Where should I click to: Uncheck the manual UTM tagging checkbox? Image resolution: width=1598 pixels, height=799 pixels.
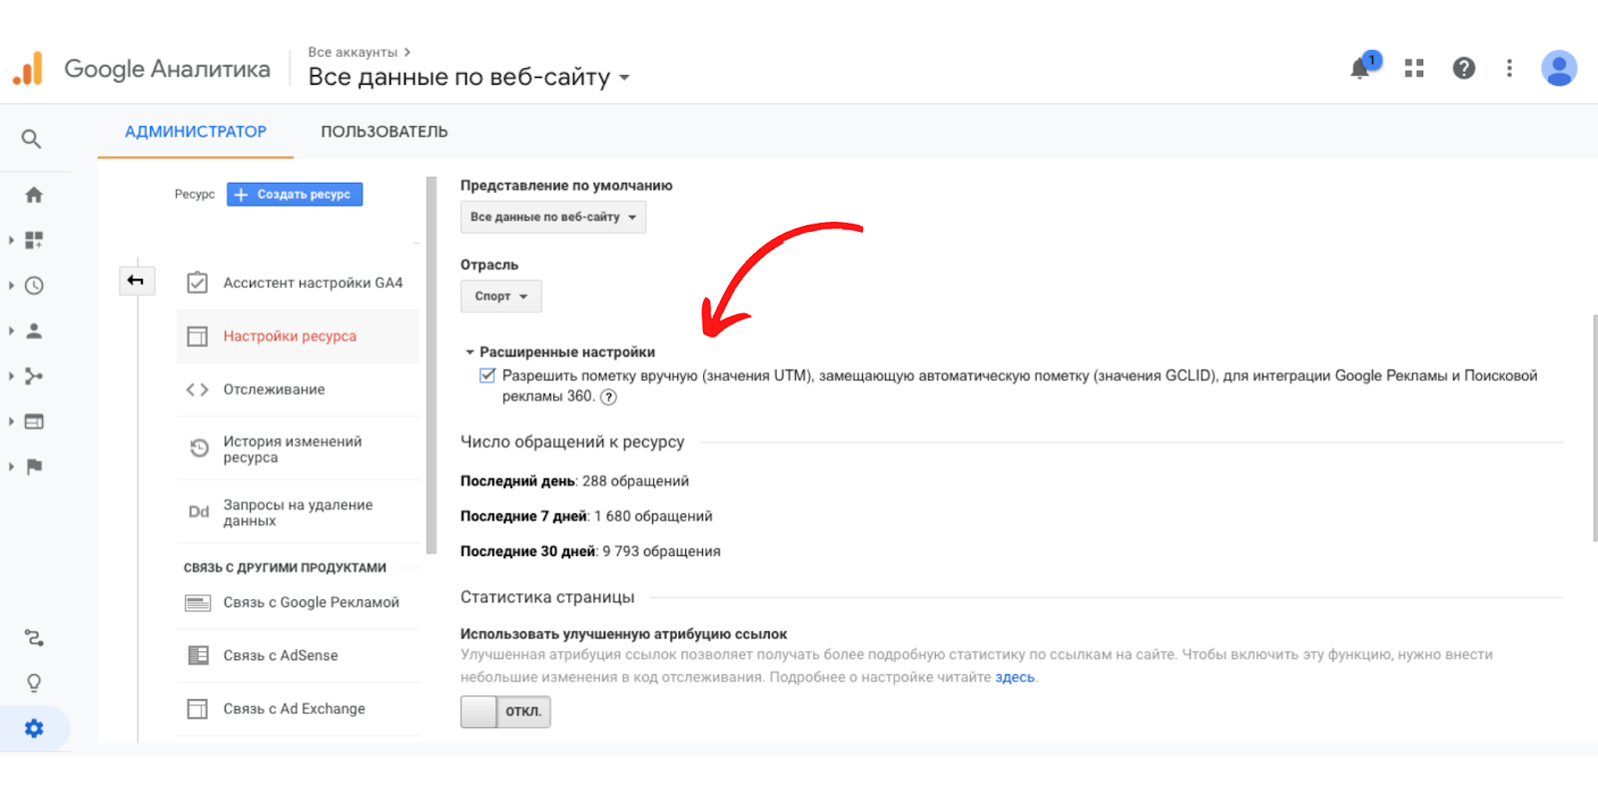[x=487, y=376]
